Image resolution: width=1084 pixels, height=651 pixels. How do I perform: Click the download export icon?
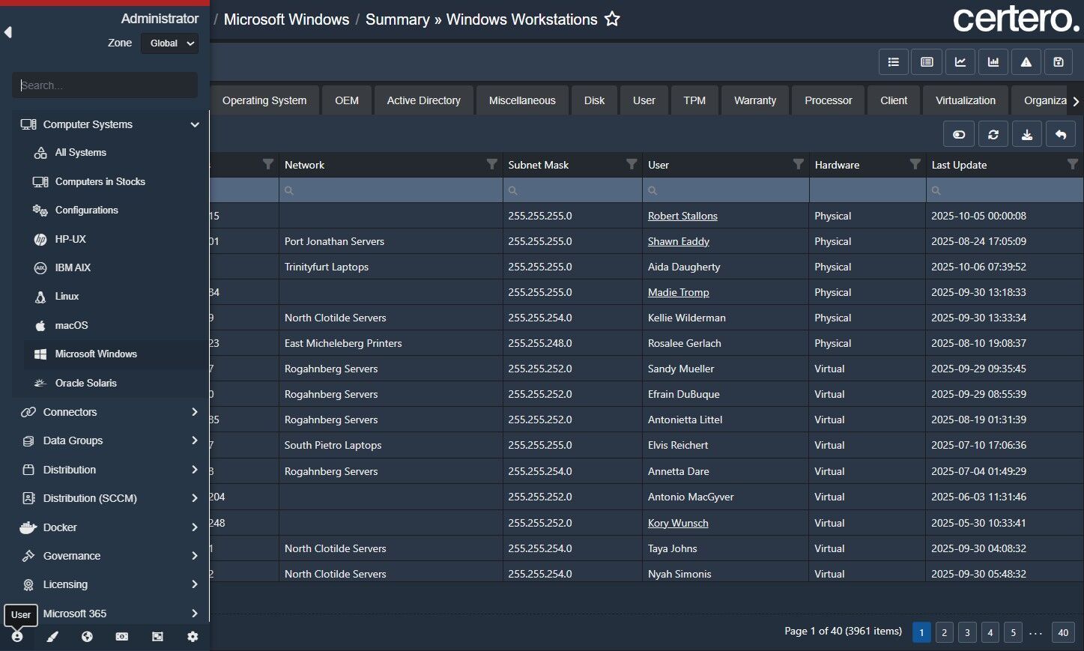tap(1026, 134)
